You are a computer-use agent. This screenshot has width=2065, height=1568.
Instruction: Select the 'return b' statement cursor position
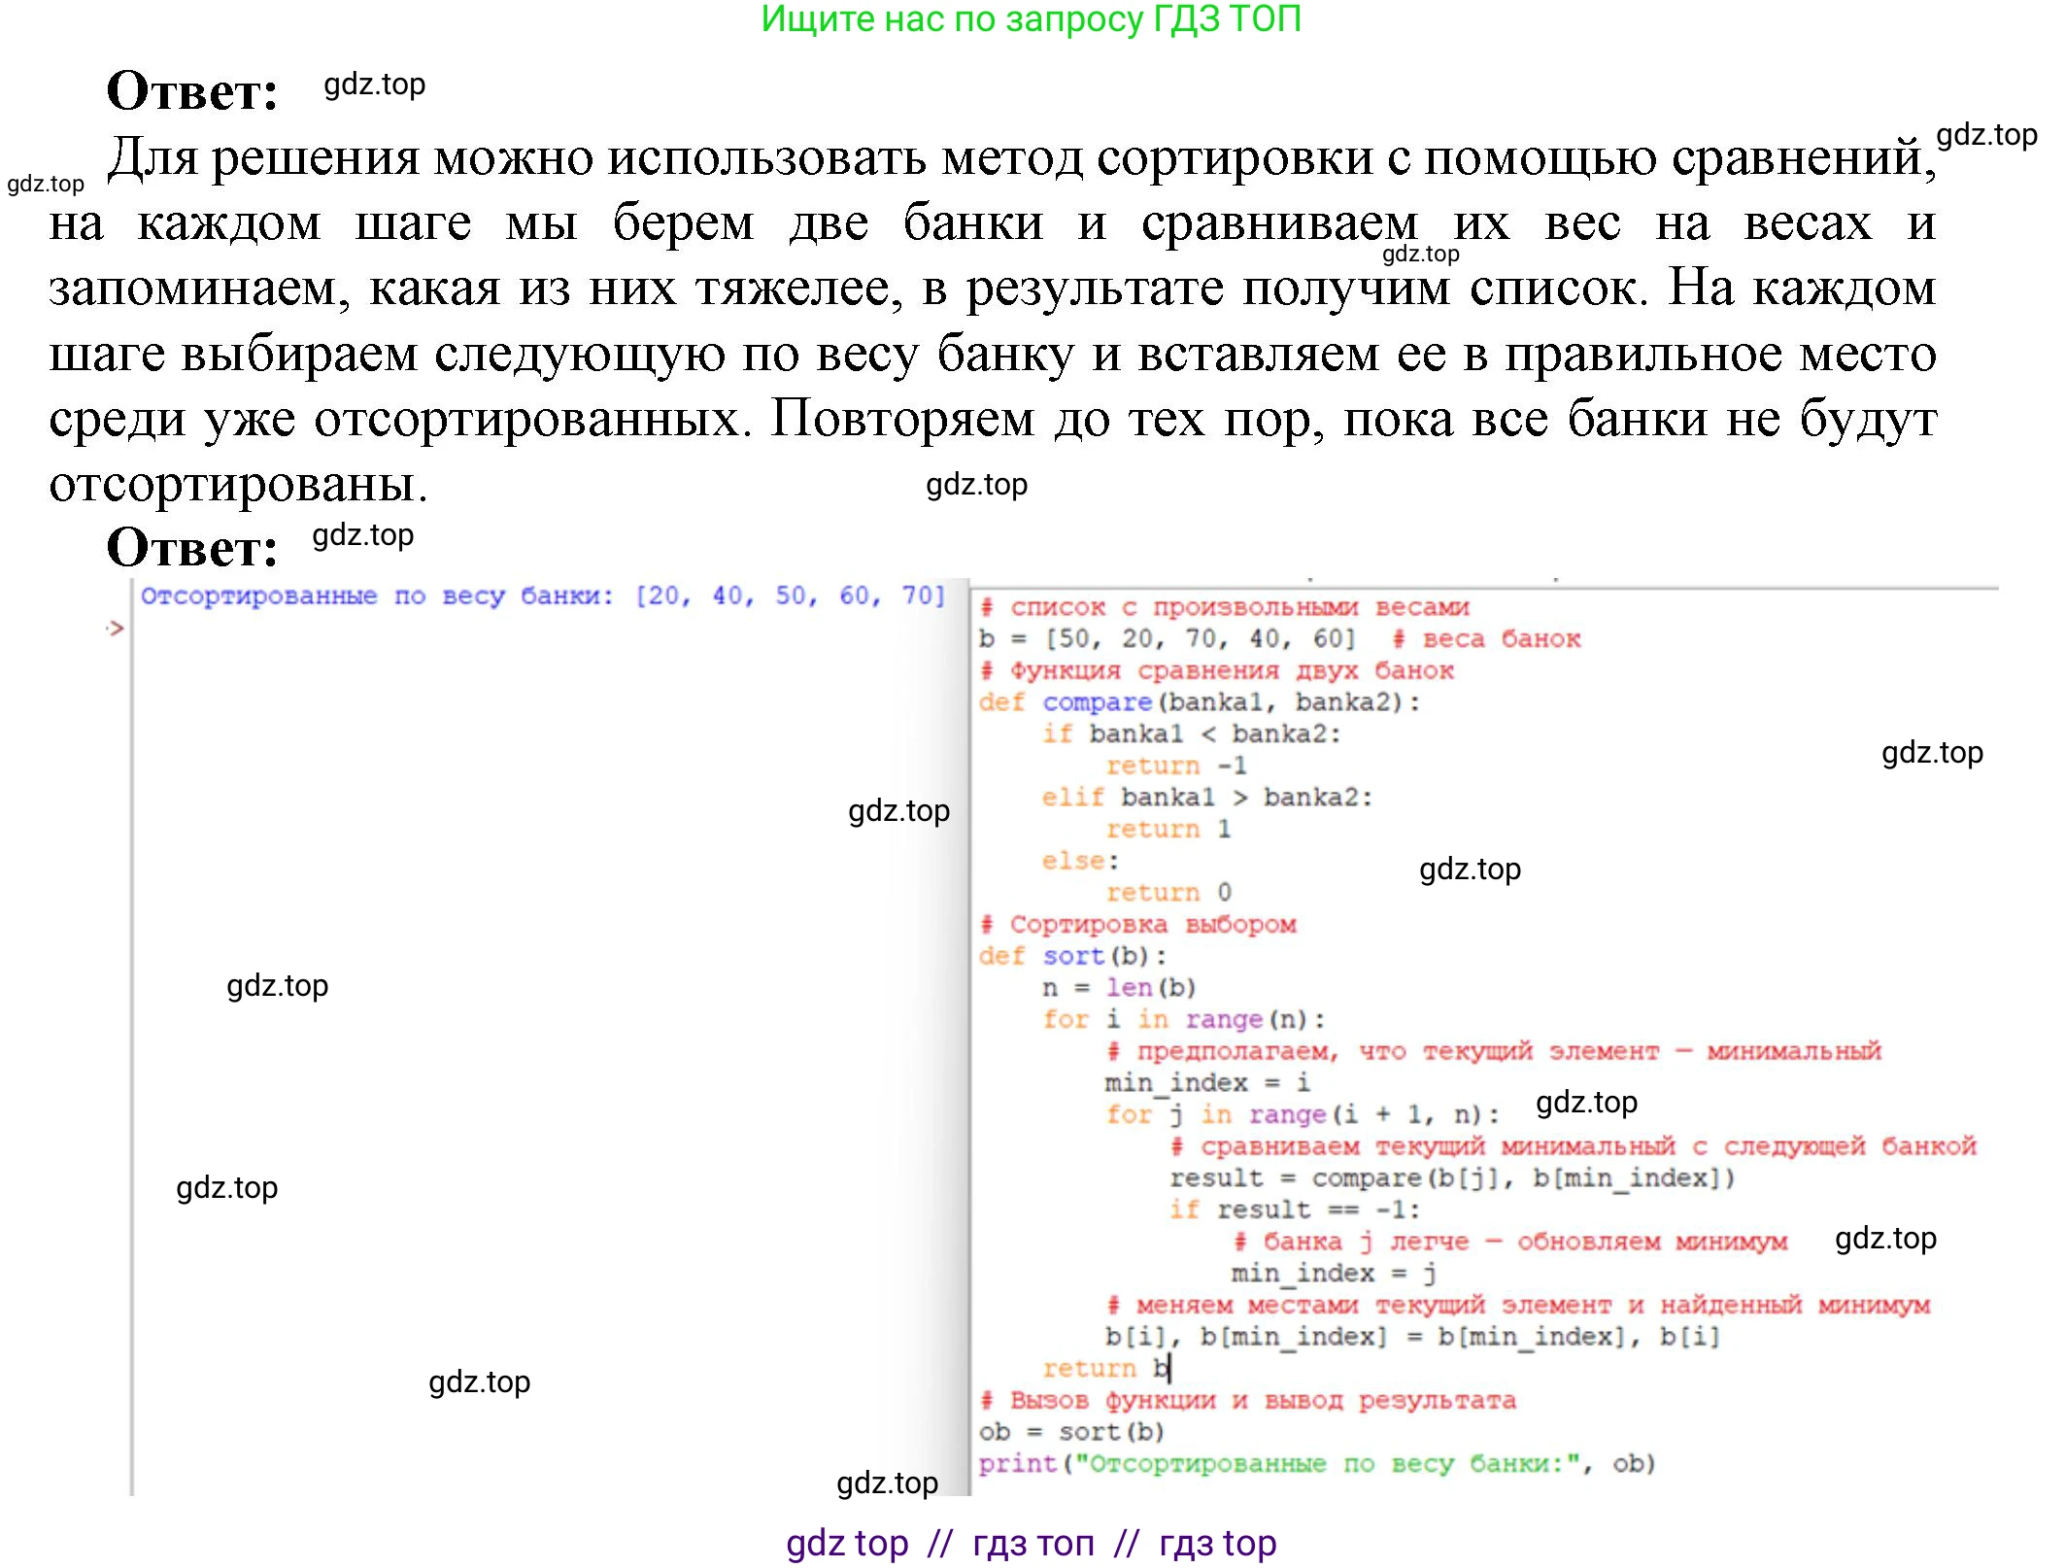coord(1166,1368)
